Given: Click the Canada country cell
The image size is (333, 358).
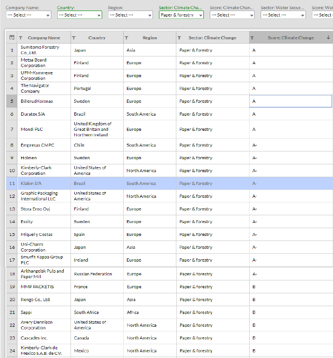Looking at the screenshot, I should [97, 338].
